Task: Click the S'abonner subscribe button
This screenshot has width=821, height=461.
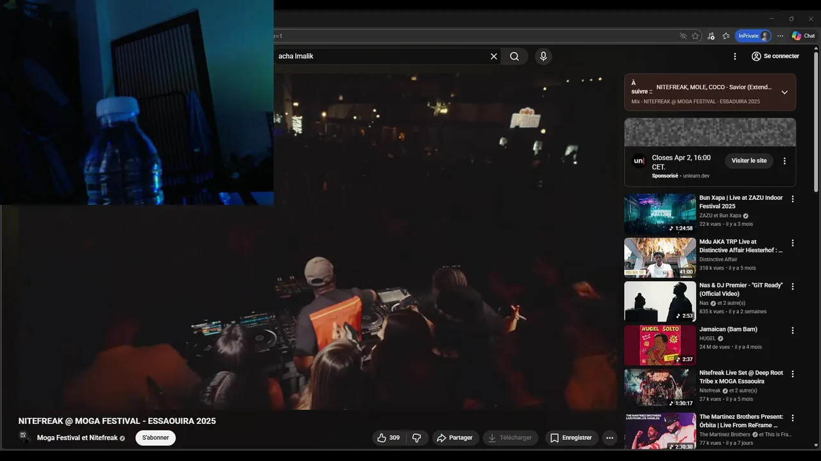Action: [x=155, y=438]
